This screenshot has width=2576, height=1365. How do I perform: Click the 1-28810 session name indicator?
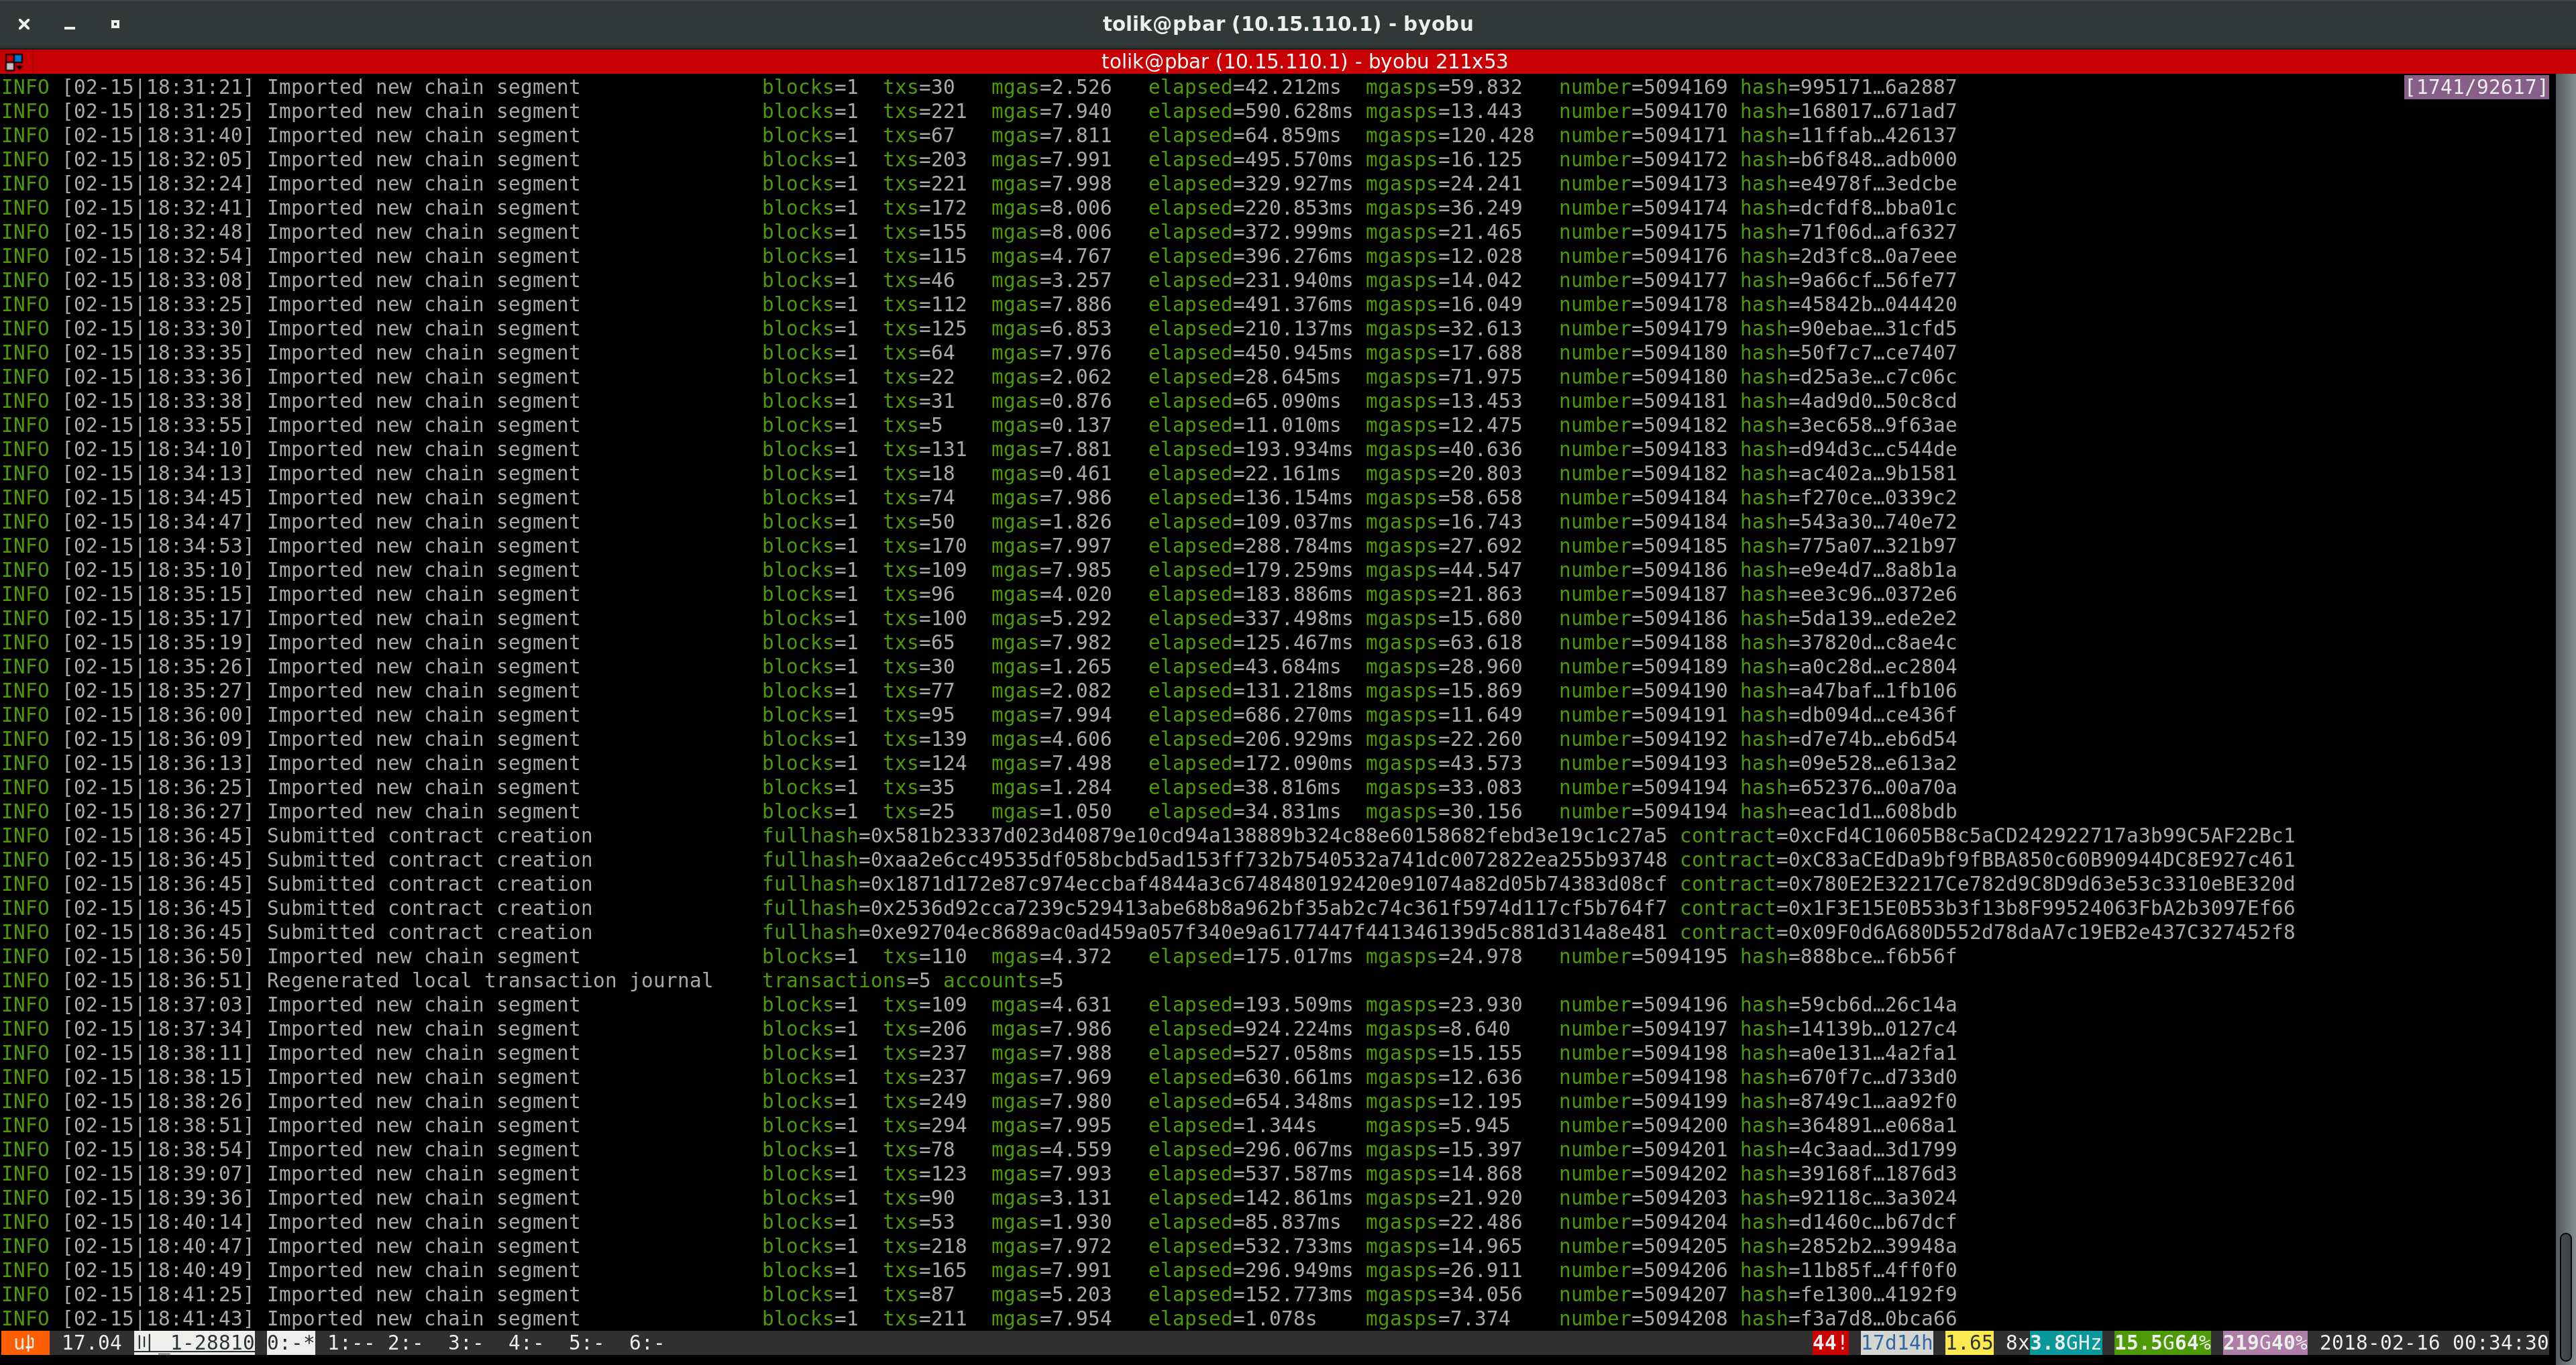pos(195,1342)
